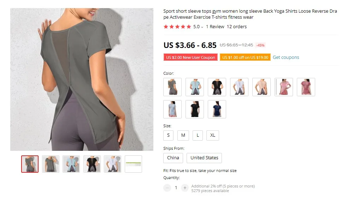
Task: Click the five-star rating icons
Action: coord(177,27)
